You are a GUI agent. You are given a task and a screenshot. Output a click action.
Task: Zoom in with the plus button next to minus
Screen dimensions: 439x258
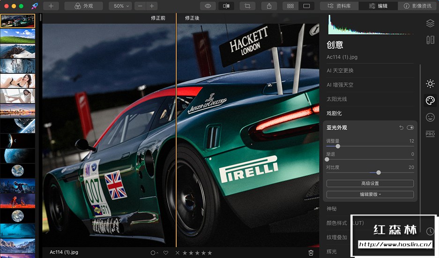152,6
